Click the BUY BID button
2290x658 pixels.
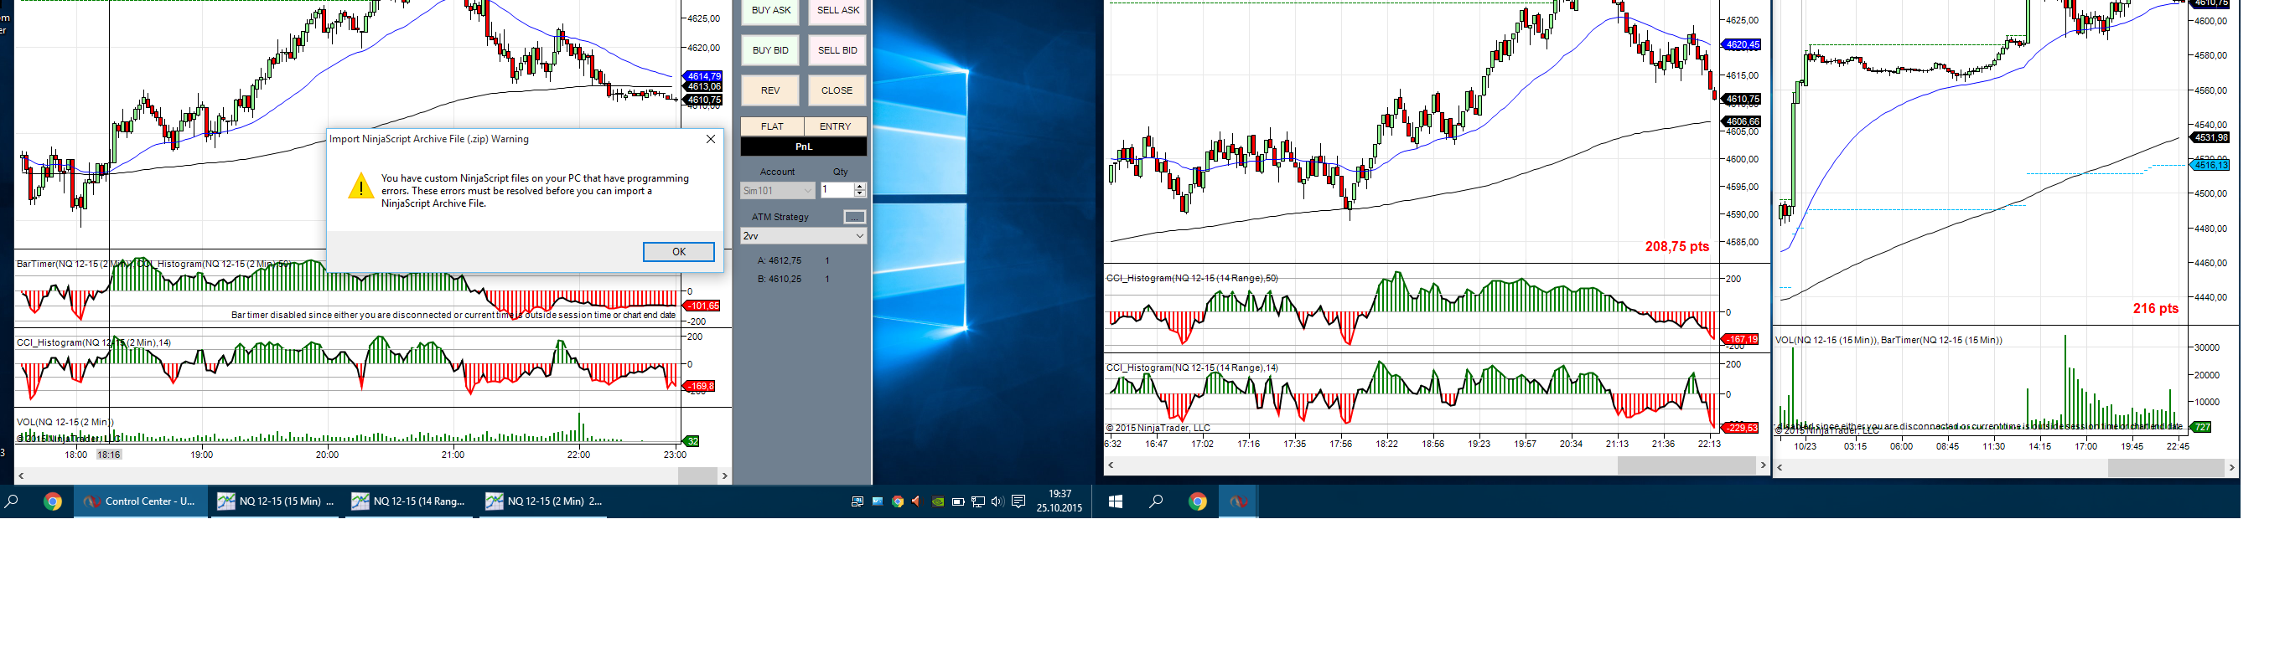click(x=771, y=50)
